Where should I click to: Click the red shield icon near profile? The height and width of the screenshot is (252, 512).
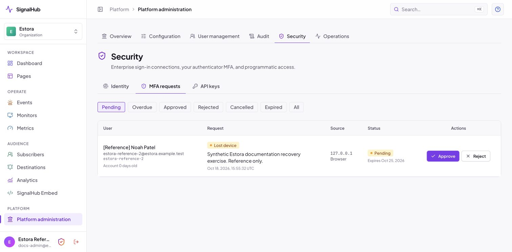point(61,242)
